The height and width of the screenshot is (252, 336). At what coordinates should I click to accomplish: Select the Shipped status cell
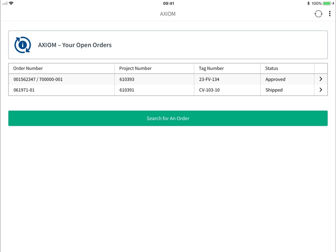[x=274, y=90]
